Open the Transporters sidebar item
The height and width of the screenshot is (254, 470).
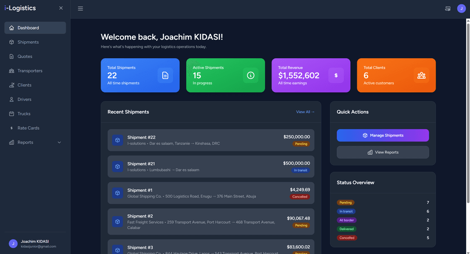click(x=30, y=71)
